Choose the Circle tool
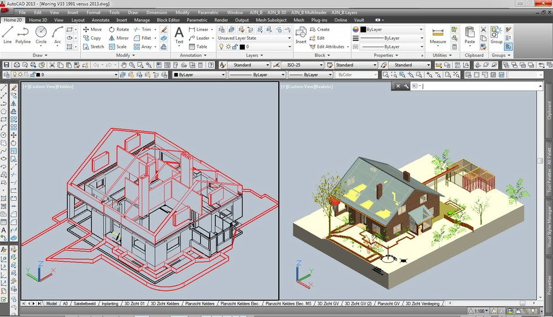 [41, 33]
